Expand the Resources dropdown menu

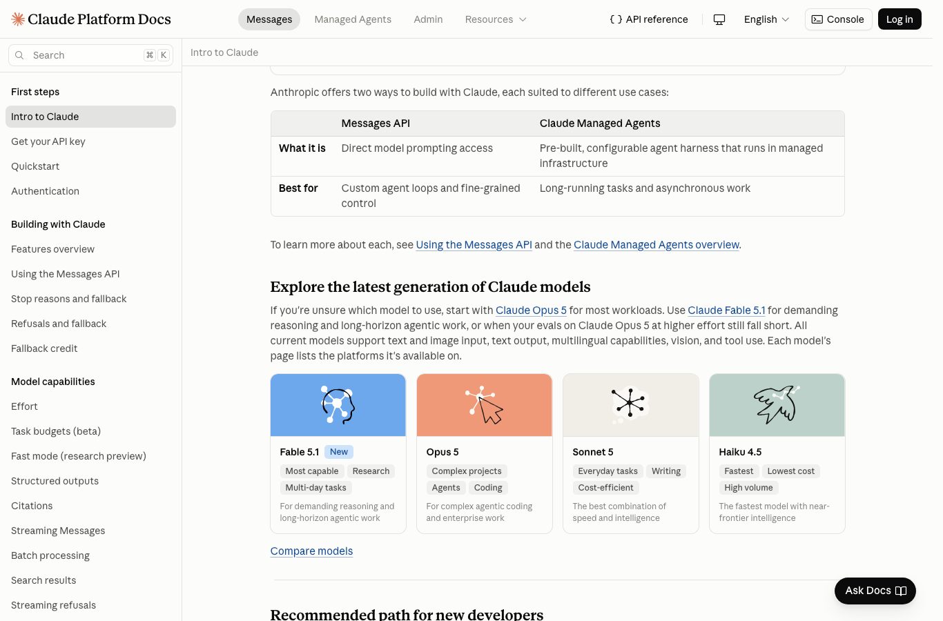pyautogui.click(x=496, y=19)
